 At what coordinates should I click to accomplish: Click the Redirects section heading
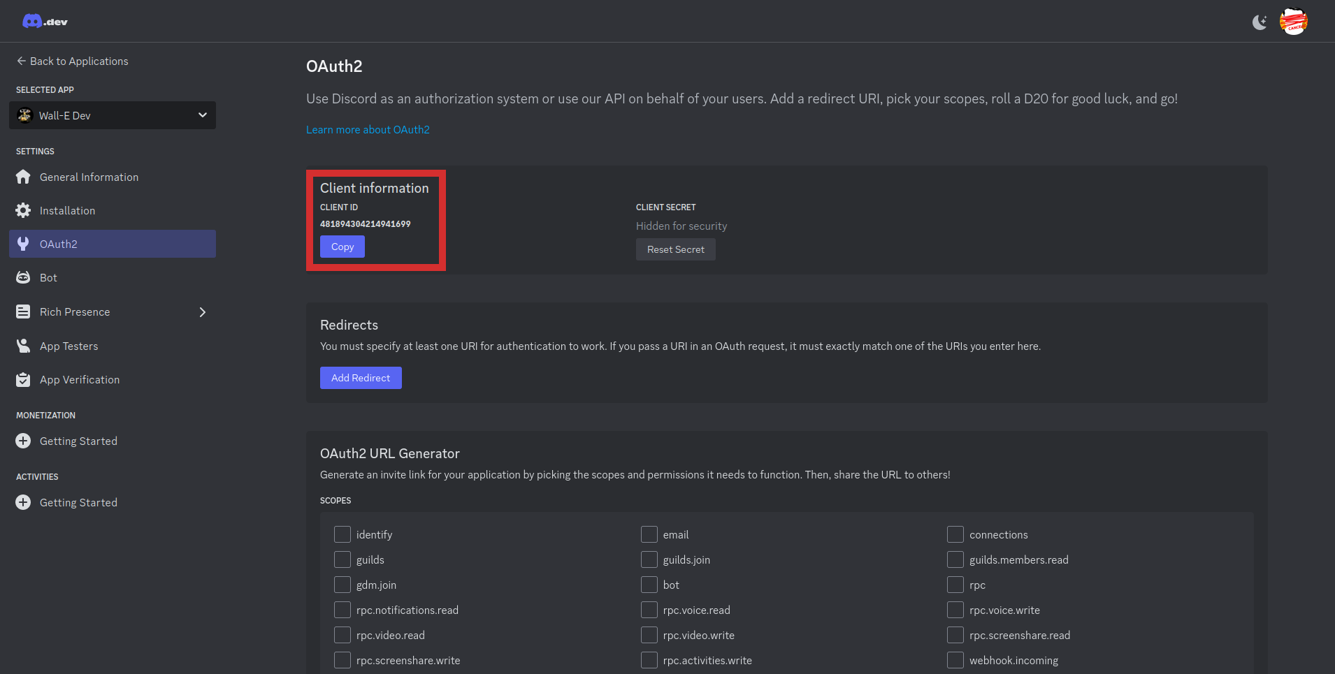point(349,325)
